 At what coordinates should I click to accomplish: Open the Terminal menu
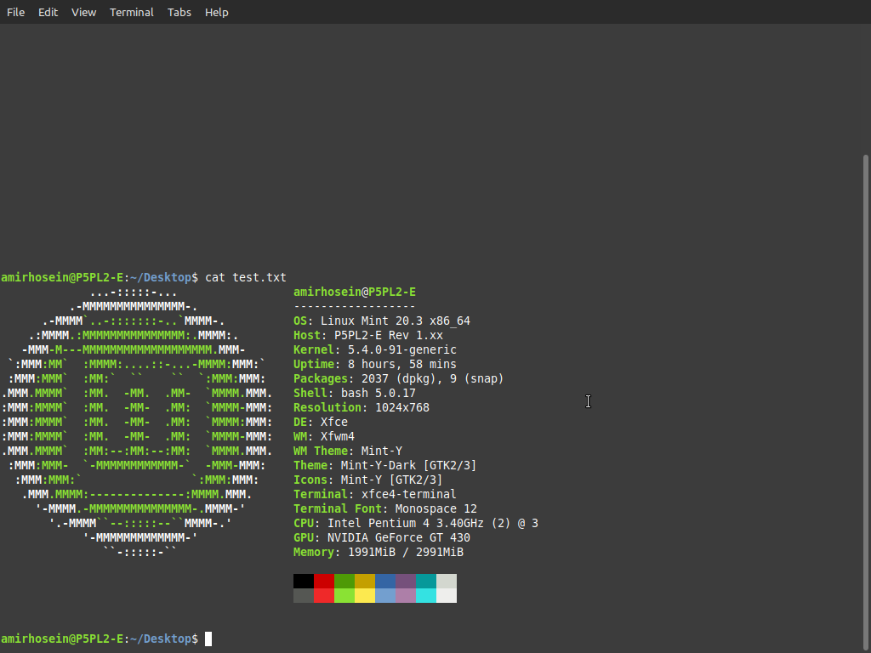point(131,12)
